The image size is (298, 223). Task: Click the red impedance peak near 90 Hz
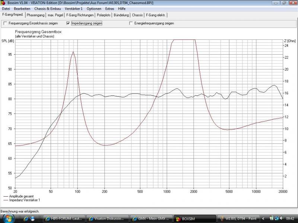click(x=73, y=52)
